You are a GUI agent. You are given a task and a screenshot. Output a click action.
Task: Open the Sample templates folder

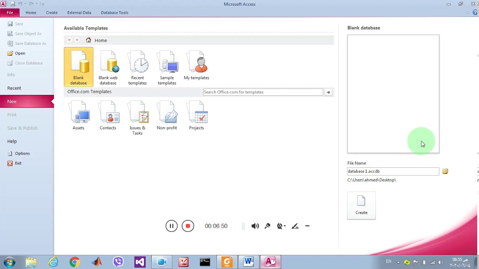click(167, 67)
